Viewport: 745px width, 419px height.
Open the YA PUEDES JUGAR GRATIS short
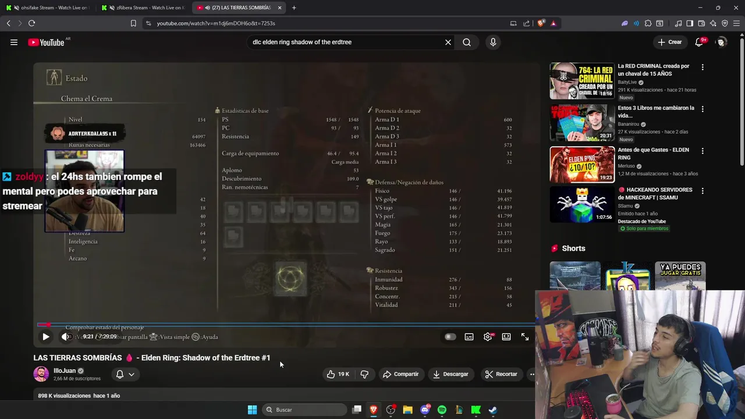click(680, 276)
